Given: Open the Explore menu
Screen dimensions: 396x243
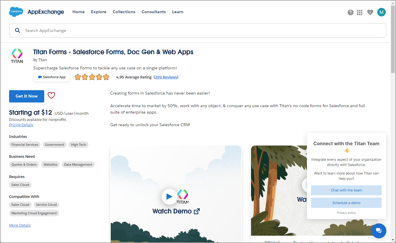Looking at the screenshot, I should (x=99, y=12).
